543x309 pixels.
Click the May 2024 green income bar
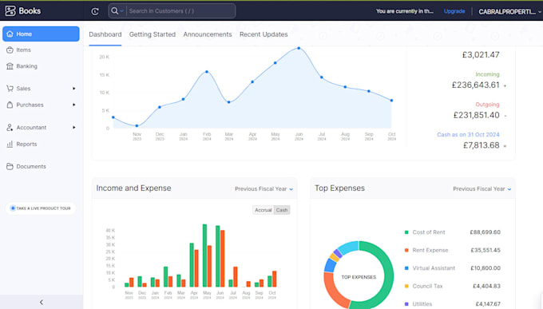pyautogui.click(x=204, y=256)
